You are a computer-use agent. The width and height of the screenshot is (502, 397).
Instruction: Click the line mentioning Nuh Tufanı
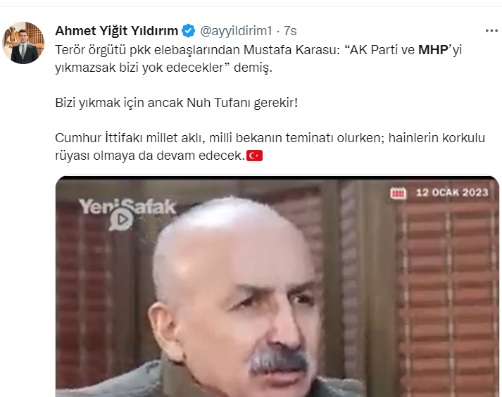pyautogui.click(x=177, y=103)
